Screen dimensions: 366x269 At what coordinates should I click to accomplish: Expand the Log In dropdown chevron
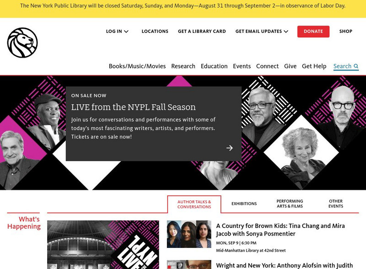pyautogui.click(x=126, y=32)
